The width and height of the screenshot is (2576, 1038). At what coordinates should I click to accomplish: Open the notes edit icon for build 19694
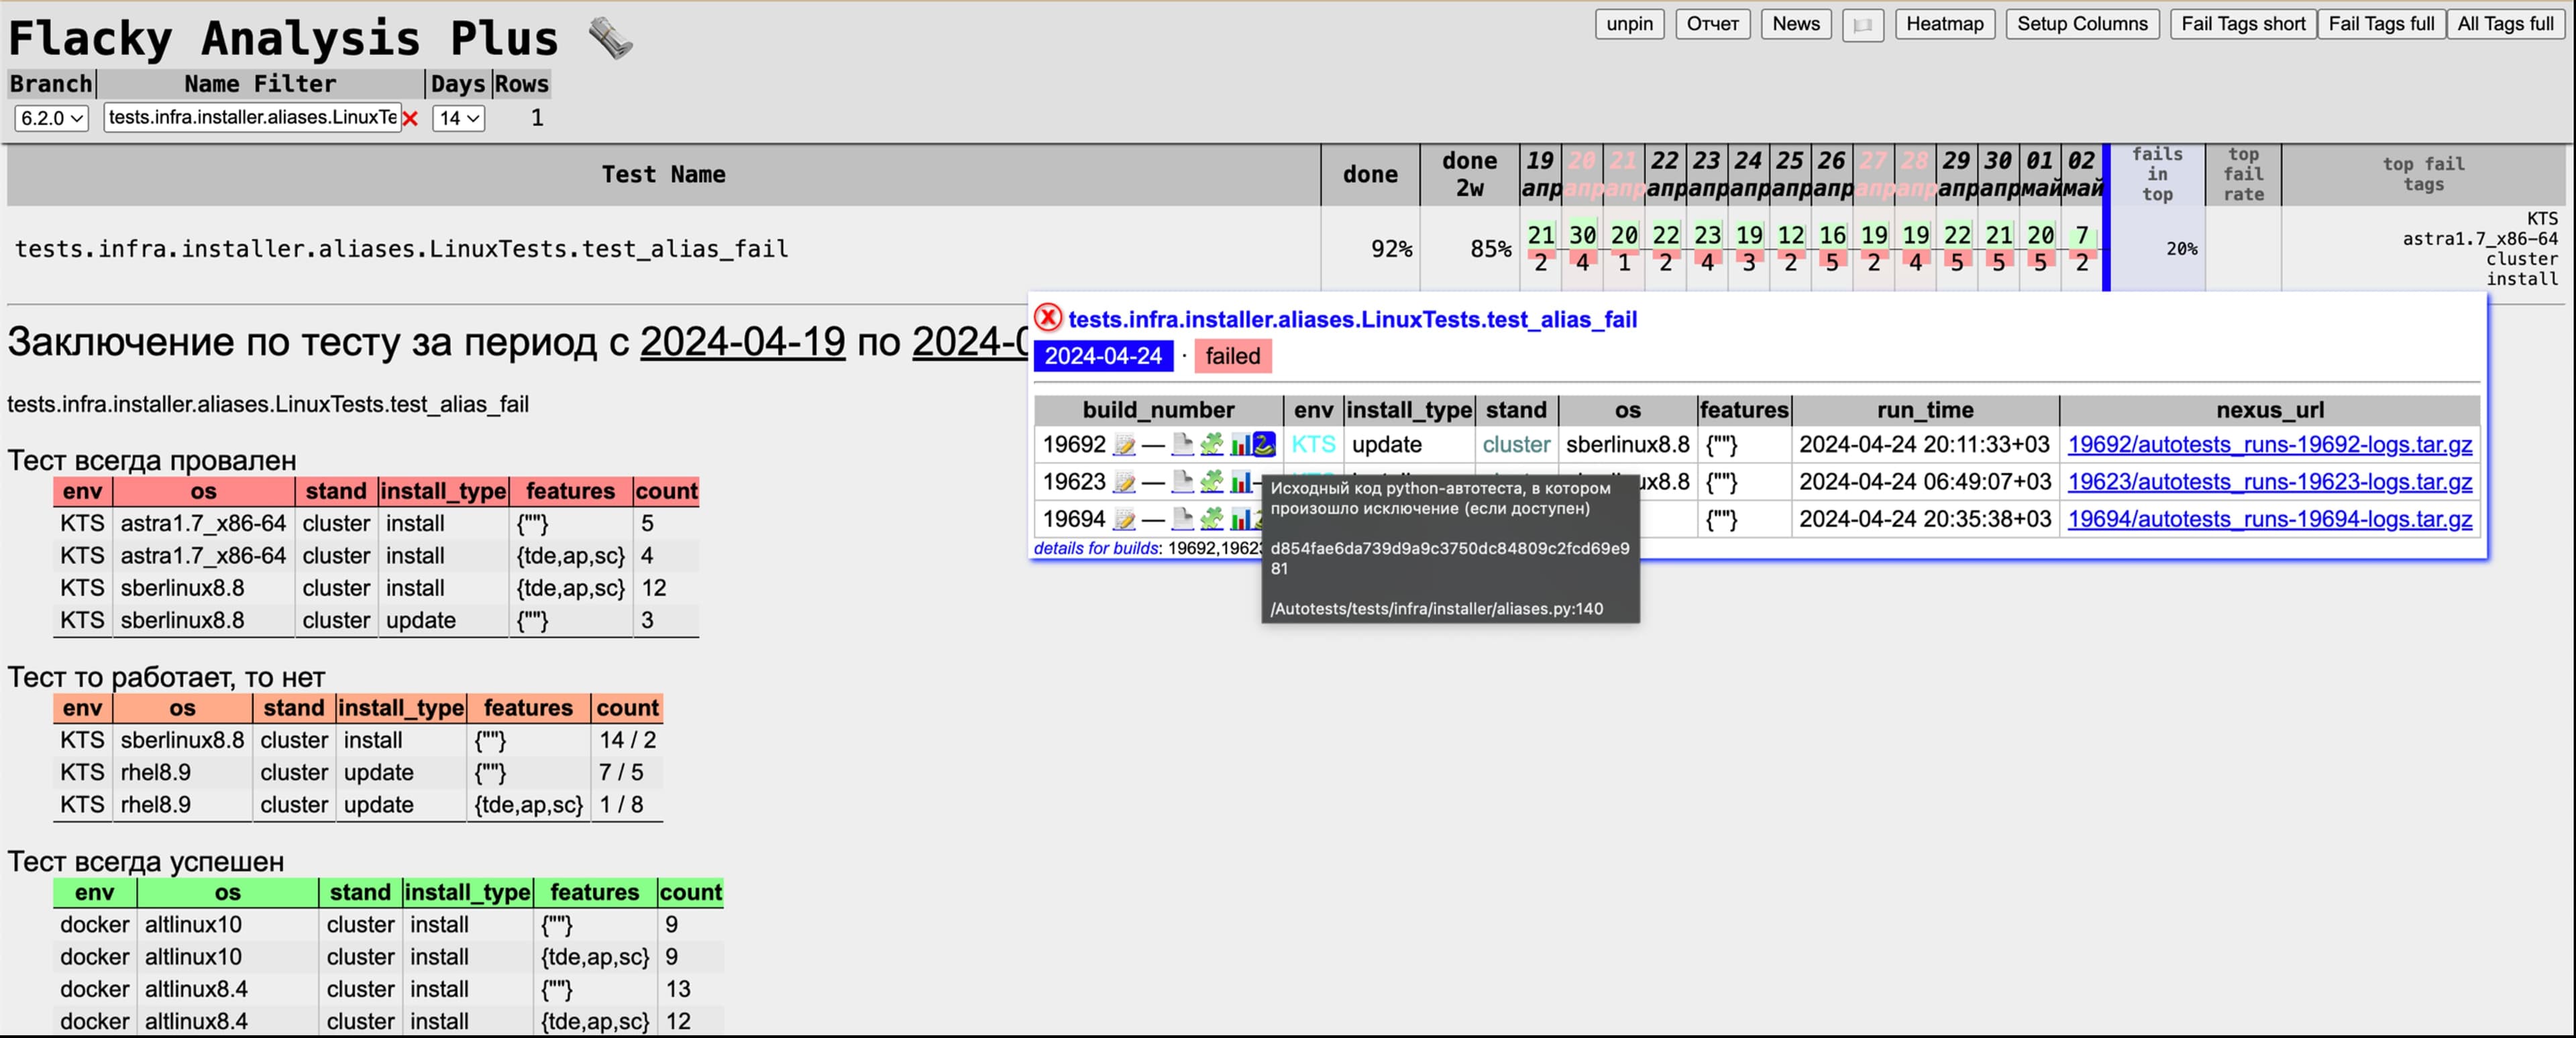click(1125, 519)
